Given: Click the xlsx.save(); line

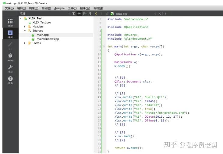Looking at the screenshot, I should coord(125,136).
